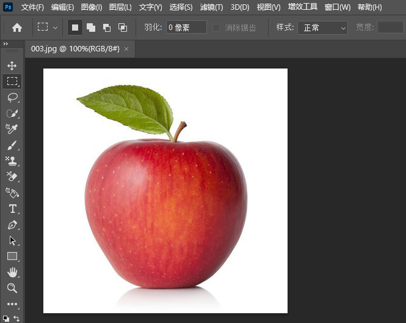Expand the toolbox with double-arrow icon
The width and height of the screenshot is (406, 323).
[x=5, y=44]
